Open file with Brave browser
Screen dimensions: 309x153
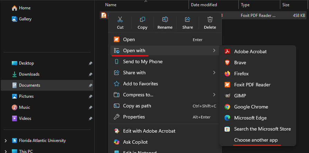coord(240,63)
